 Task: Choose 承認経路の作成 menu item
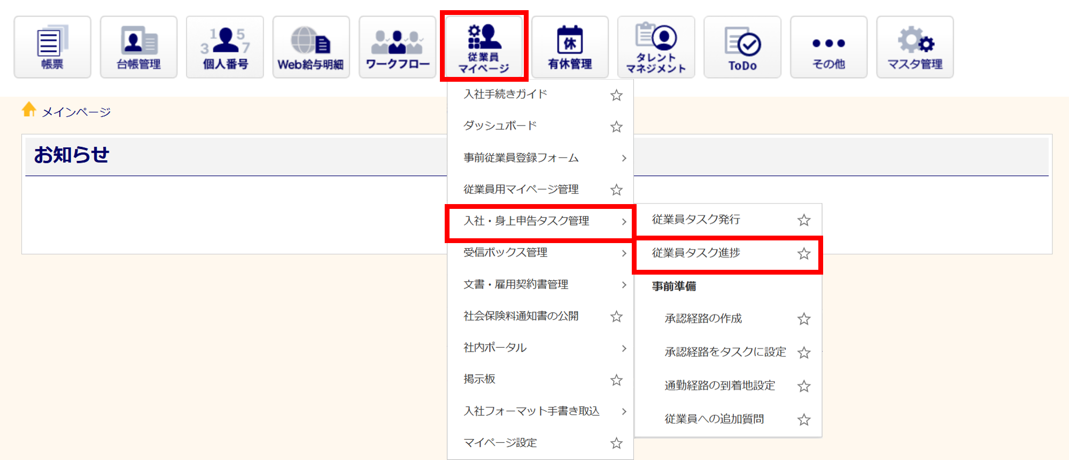click(x=703, y=319)
